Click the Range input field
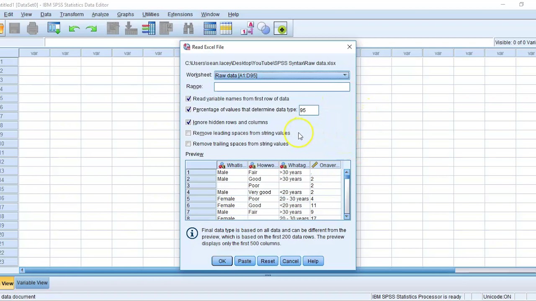 pos(282,87)
